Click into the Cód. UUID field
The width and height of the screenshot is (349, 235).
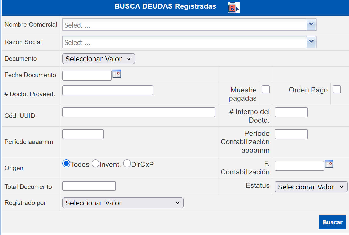point(139,112)
